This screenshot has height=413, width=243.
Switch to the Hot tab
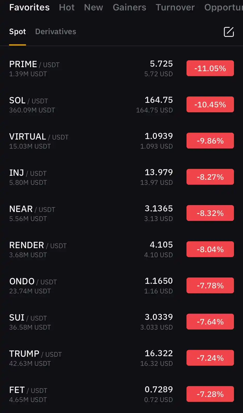pos(67,7)
